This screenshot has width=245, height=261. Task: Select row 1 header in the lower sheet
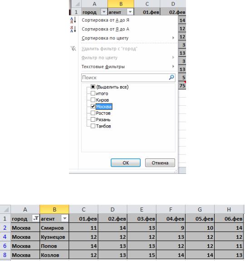coord(5,218)
